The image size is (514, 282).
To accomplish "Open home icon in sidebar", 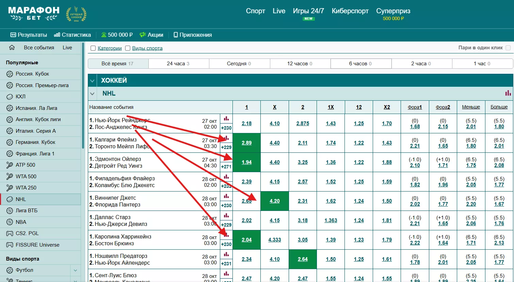I will [x=12, y=48].
